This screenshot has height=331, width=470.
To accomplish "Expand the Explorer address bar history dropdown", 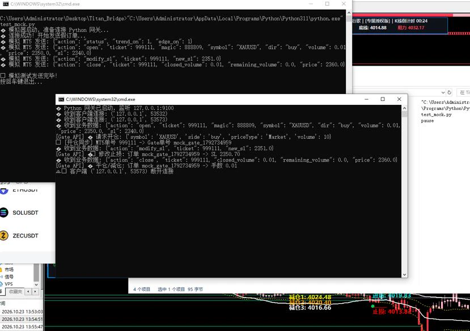I will [443, 92].
